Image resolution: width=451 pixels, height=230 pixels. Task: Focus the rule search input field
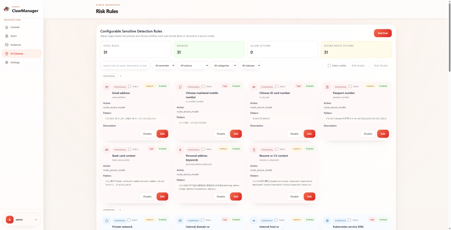click(125, 66)
